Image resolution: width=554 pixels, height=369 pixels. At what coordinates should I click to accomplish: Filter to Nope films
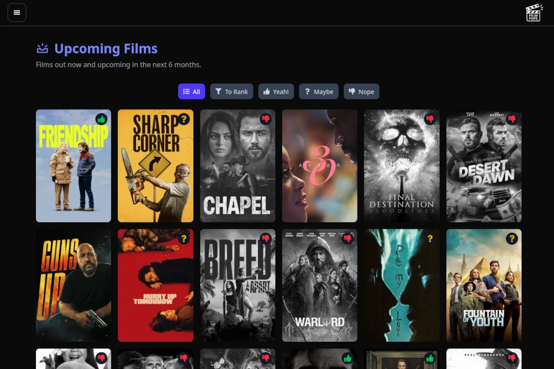[x=361, y=92]
